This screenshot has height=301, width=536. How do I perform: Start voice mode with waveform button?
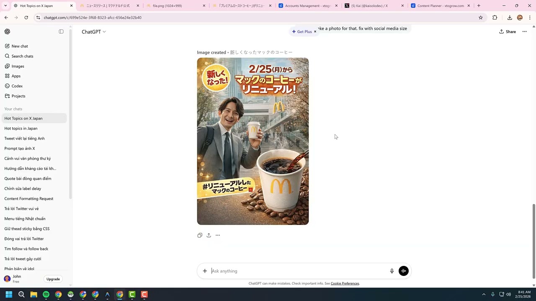pyautogui.click(x=404, y=271)
